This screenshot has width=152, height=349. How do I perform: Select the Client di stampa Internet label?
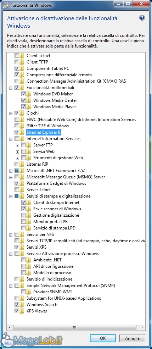pos(56,203)
